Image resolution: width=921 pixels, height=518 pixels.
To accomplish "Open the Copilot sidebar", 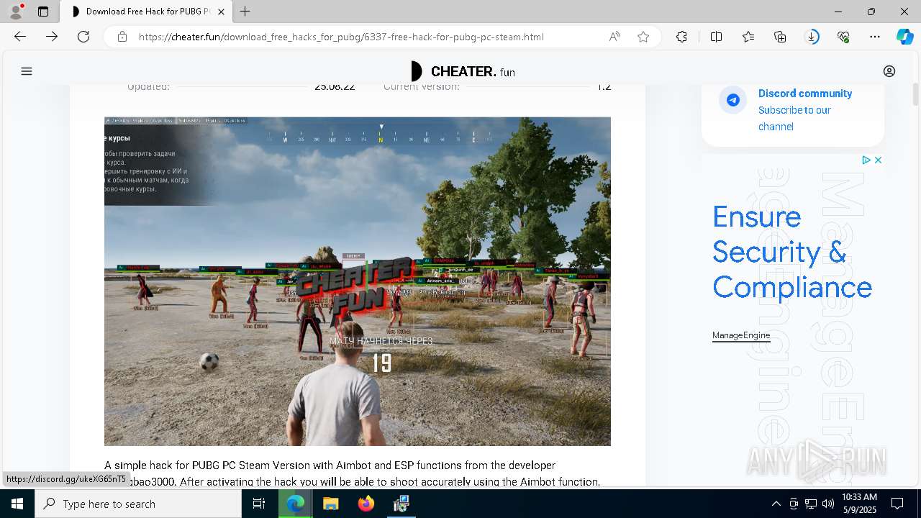I will (x=904, y=37).
